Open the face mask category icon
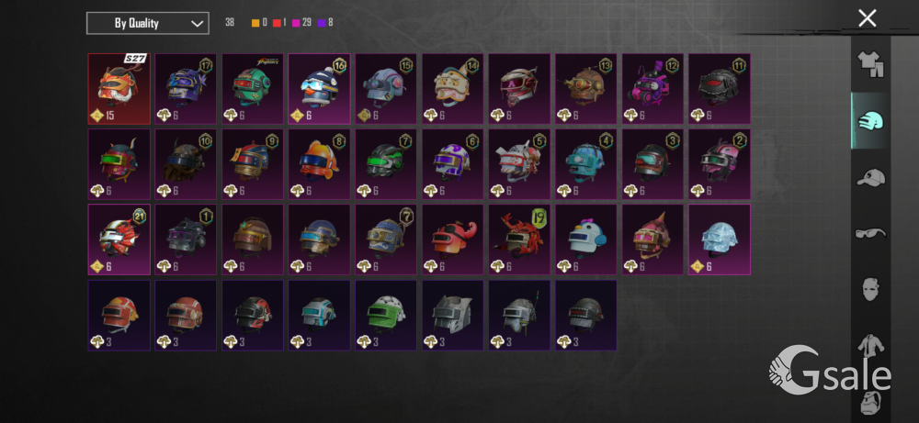This screenshot has width=919, height=423. (x=870, y=289)
